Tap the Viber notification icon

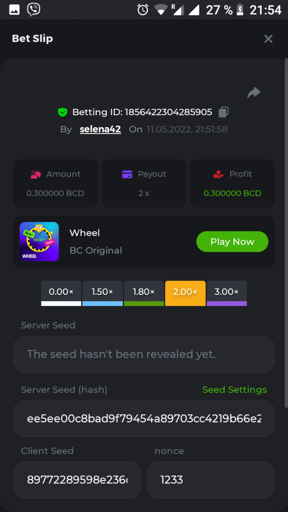pyautogui.click(x=33, y=9)
